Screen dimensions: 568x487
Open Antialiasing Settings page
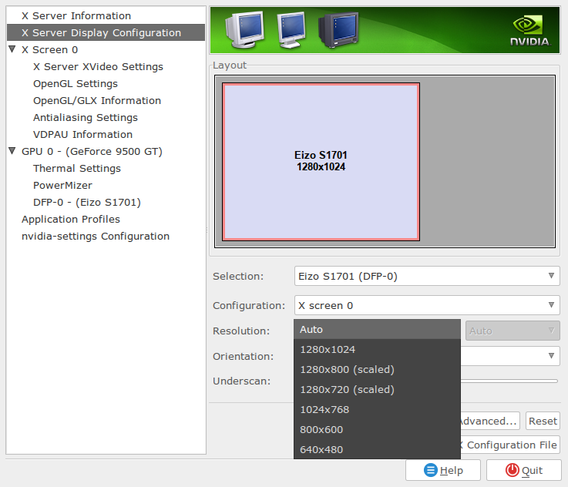pyautogui.click(x=86, y=118)
